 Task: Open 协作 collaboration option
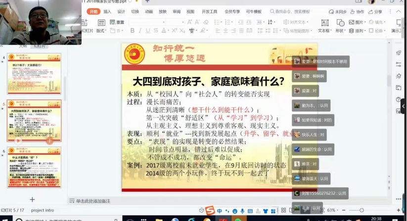coord(357,11)
